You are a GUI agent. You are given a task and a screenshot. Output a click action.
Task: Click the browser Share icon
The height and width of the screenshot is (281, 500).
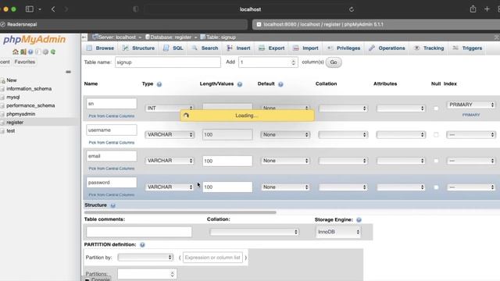[473, 9]
